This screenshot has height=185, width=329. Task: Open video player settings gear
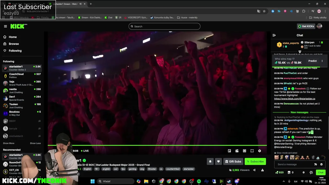(x=260, y=151)
